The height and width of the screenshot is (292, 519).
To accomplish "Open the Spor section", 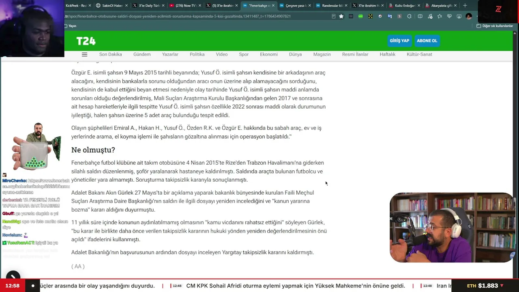I will tap(244, 54).
